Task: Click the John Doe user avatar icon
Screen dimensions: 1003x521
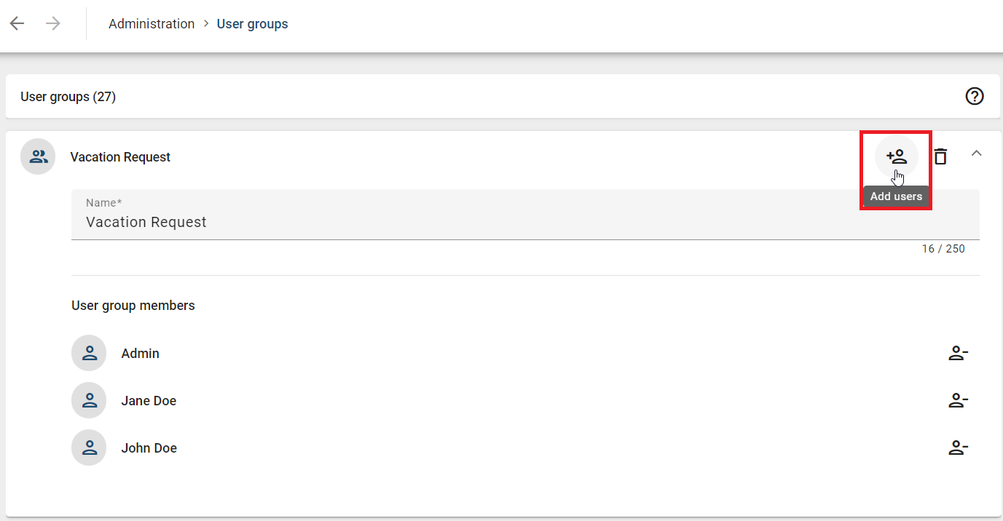Action: [88, 448]
